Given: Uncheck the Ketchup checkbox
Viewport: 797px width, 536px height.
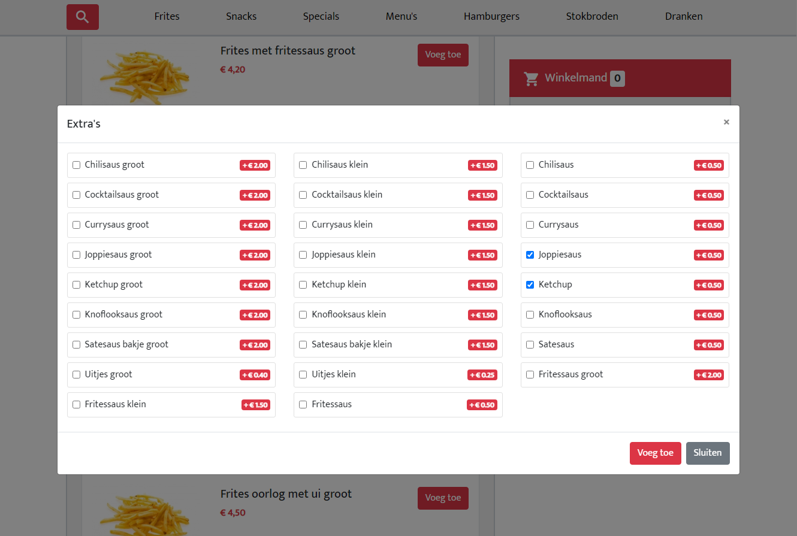Looking at the screenshot, I should [530, 285].
